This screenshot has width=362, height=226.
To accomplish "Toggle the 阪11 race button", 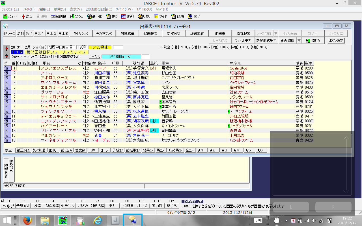I will coord(29,33).
